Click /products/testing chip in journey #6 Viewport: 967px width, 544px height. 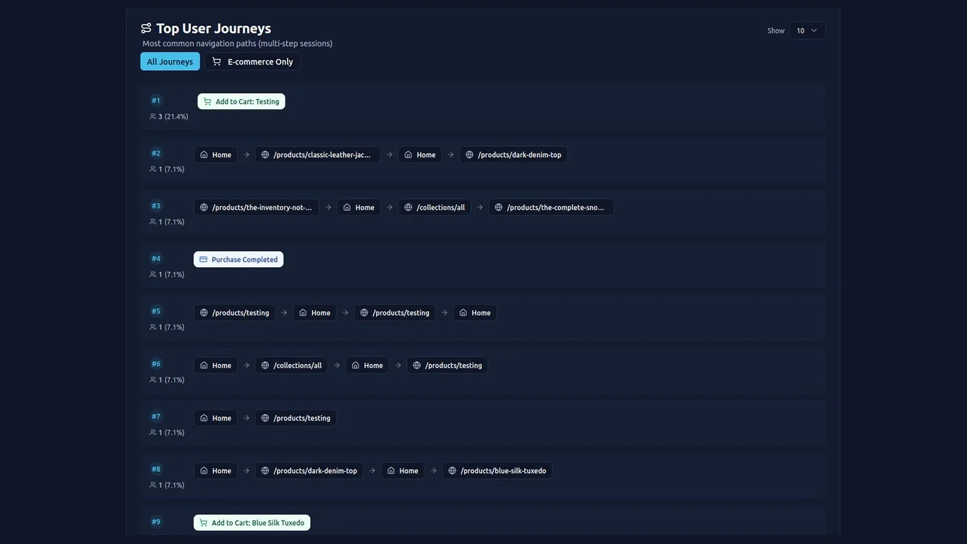coord(447,365)
